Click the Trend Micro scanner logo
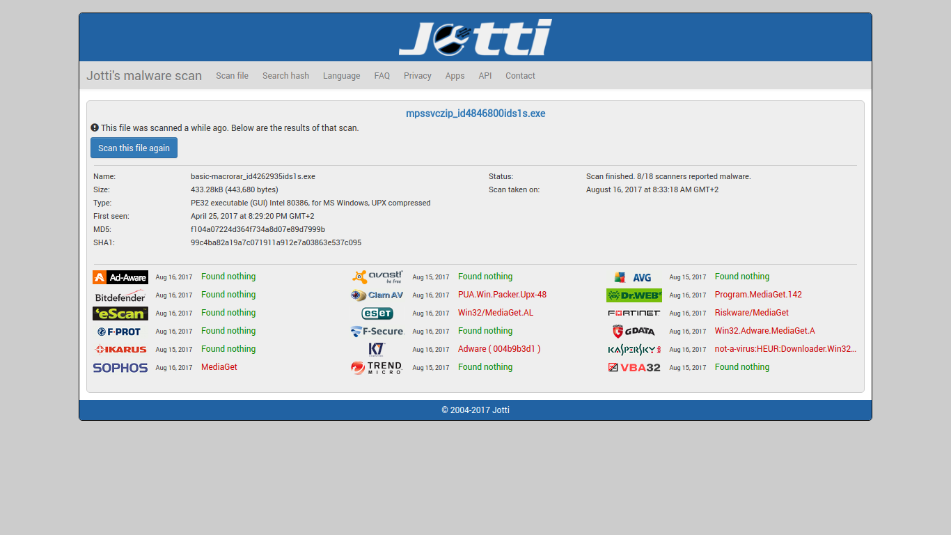Screen dimensions: 951x535 377,368
